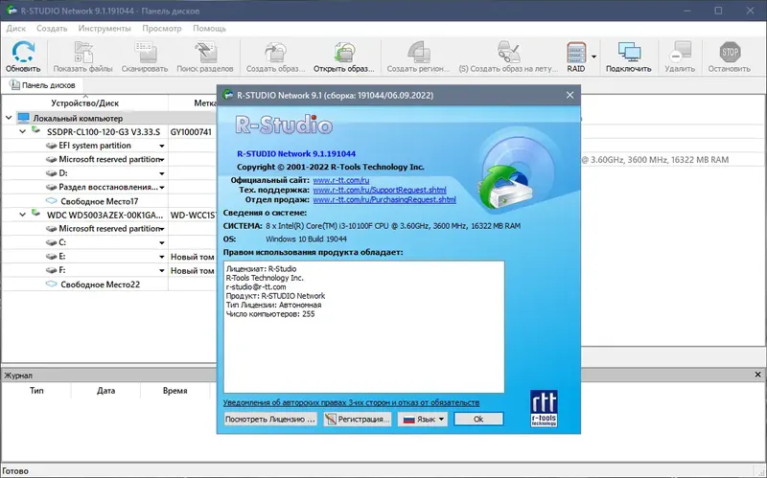Screen dimensions: 767x478
Task: Click Новый том label in E: row
Action: [193, 257]
